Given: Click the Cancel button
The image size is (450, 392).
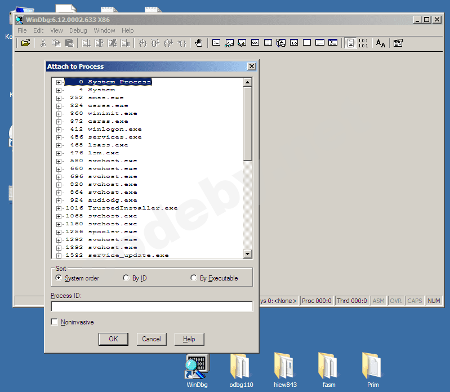Looking at the screenshot, I should click(152, 339).
